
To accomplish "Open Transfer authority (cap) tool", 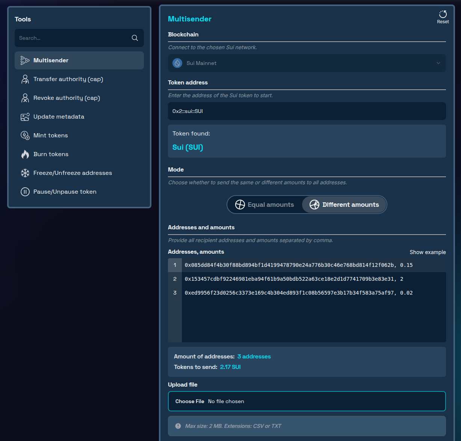I will [79, 79].
